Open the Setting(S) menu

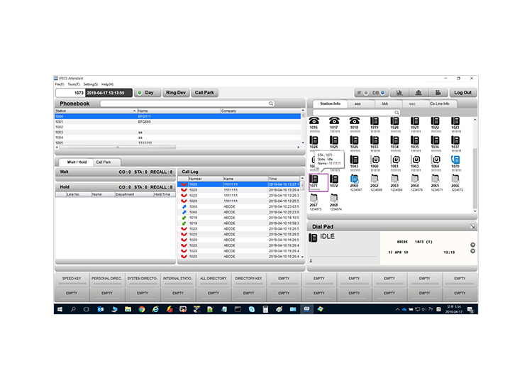(91, 84)
